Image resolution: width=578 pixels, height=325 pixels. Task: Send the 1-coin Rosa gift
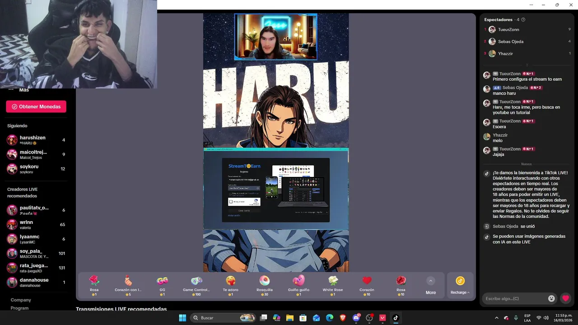click(x=94, y=286)
